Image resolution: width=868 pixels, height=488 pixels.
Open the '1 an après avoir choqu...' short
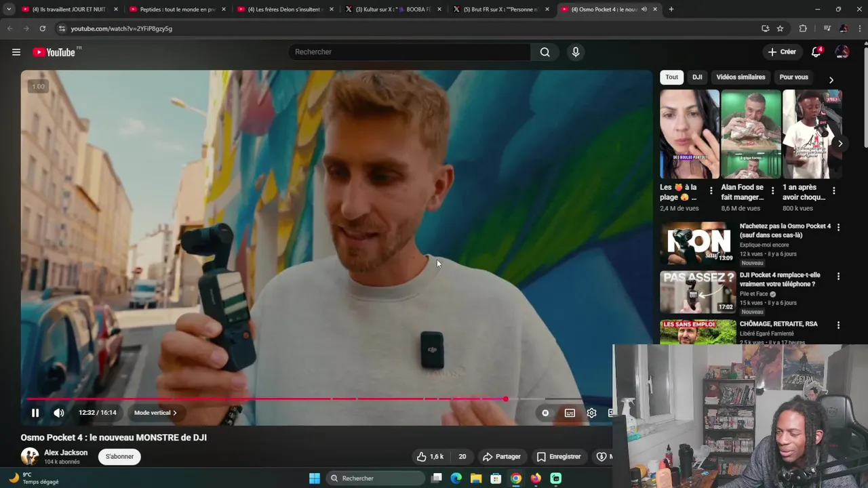point(812,134)
